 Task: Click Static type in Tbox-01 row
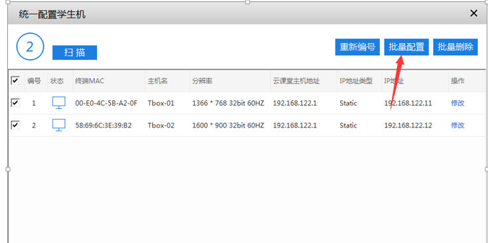(349, 104)
